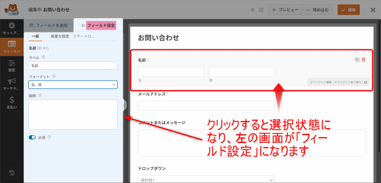Select the 高度な設定 sub-tab
This screenshot has height=183, width=381.
(x=60, y=36)
